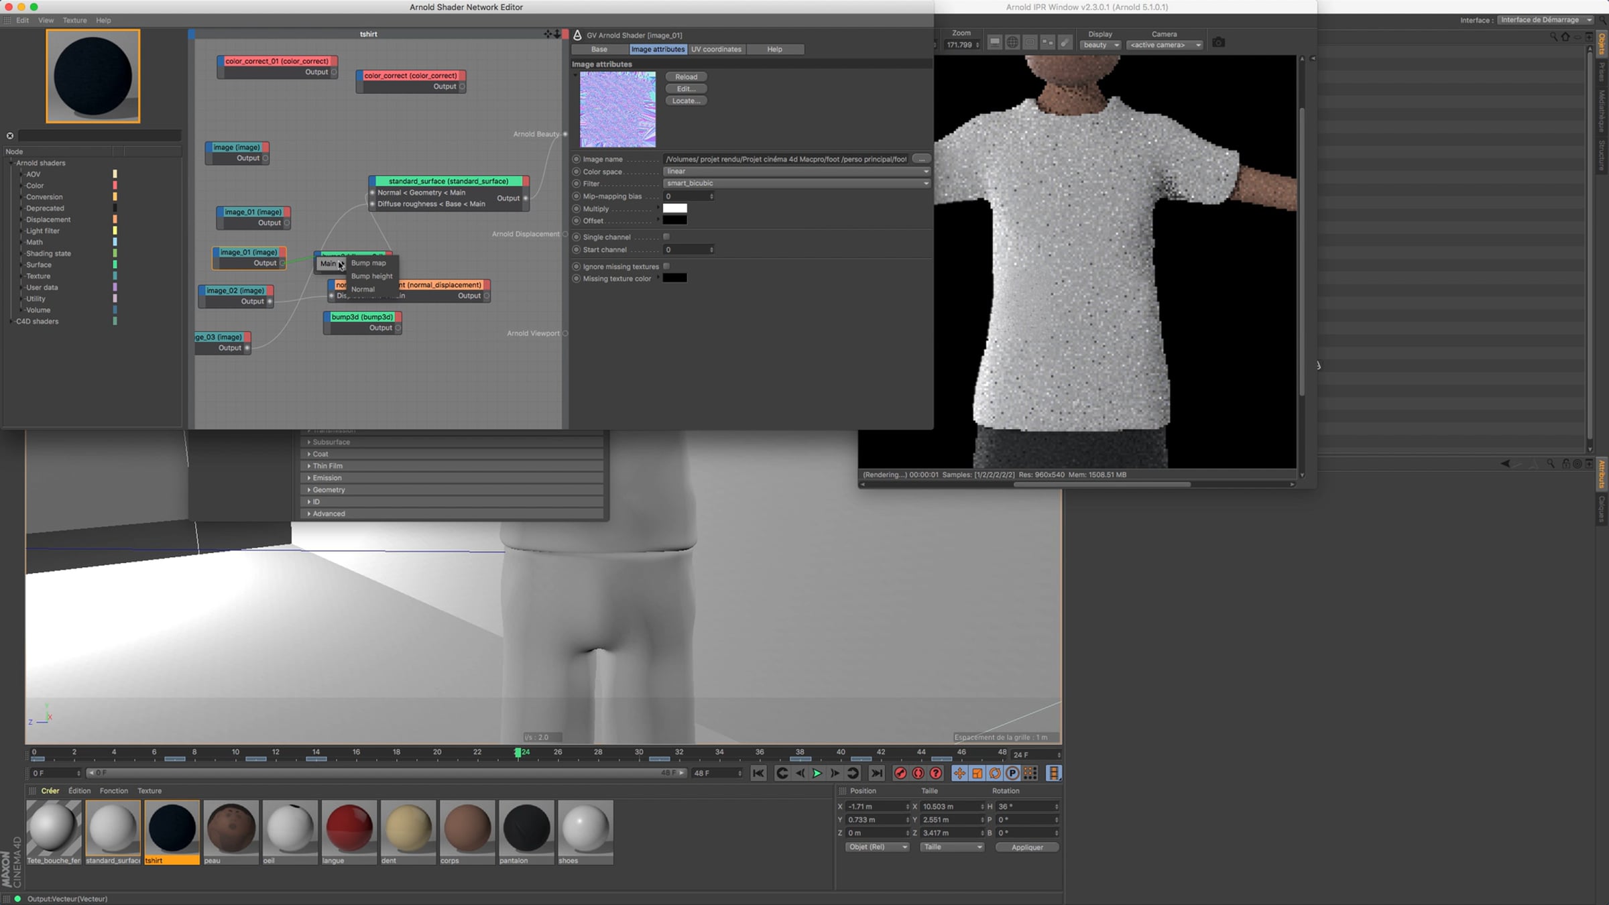Screen dimensions: 1609x905
Task: Go to the previous keyframe
Action: pyautogui.click(x=782, y=773)
